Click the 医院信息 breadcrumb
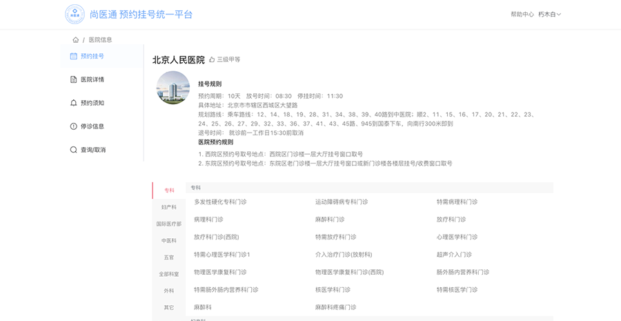Screen dimensions: 621x321 click(x=100, y=39)
